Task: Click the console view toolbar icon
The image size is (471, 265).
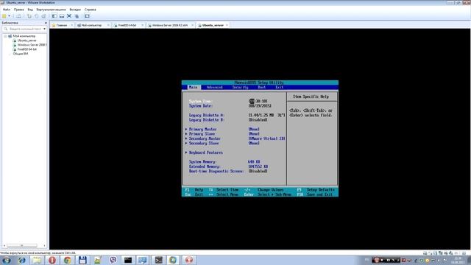Action: coord(87,16)
